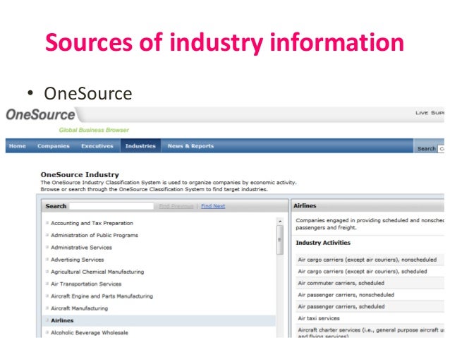Image resolution: width=450 pixels, height=338 pixels.
Task: Click the greyed Find Previous link
Action: (x=176, y=206)
